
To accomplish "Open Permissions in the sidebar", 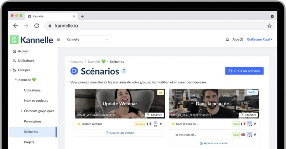I will click(32, 121).
